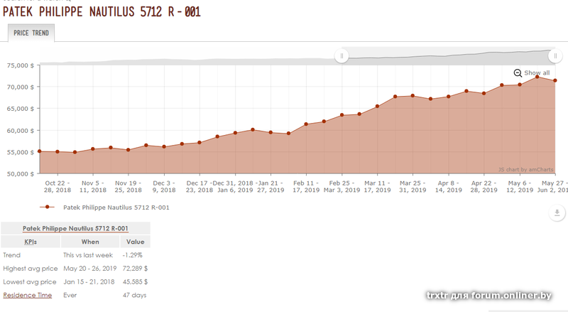The height and width of the screenshot is (312, 568).
Task: Toggle the Patek Philippe Nautilus legend entry
Action: (x=104, y=208)
